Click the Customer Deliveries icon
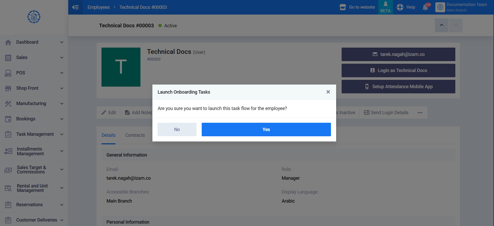This screenshot has width=494, height=226. (x=8, y=220)
